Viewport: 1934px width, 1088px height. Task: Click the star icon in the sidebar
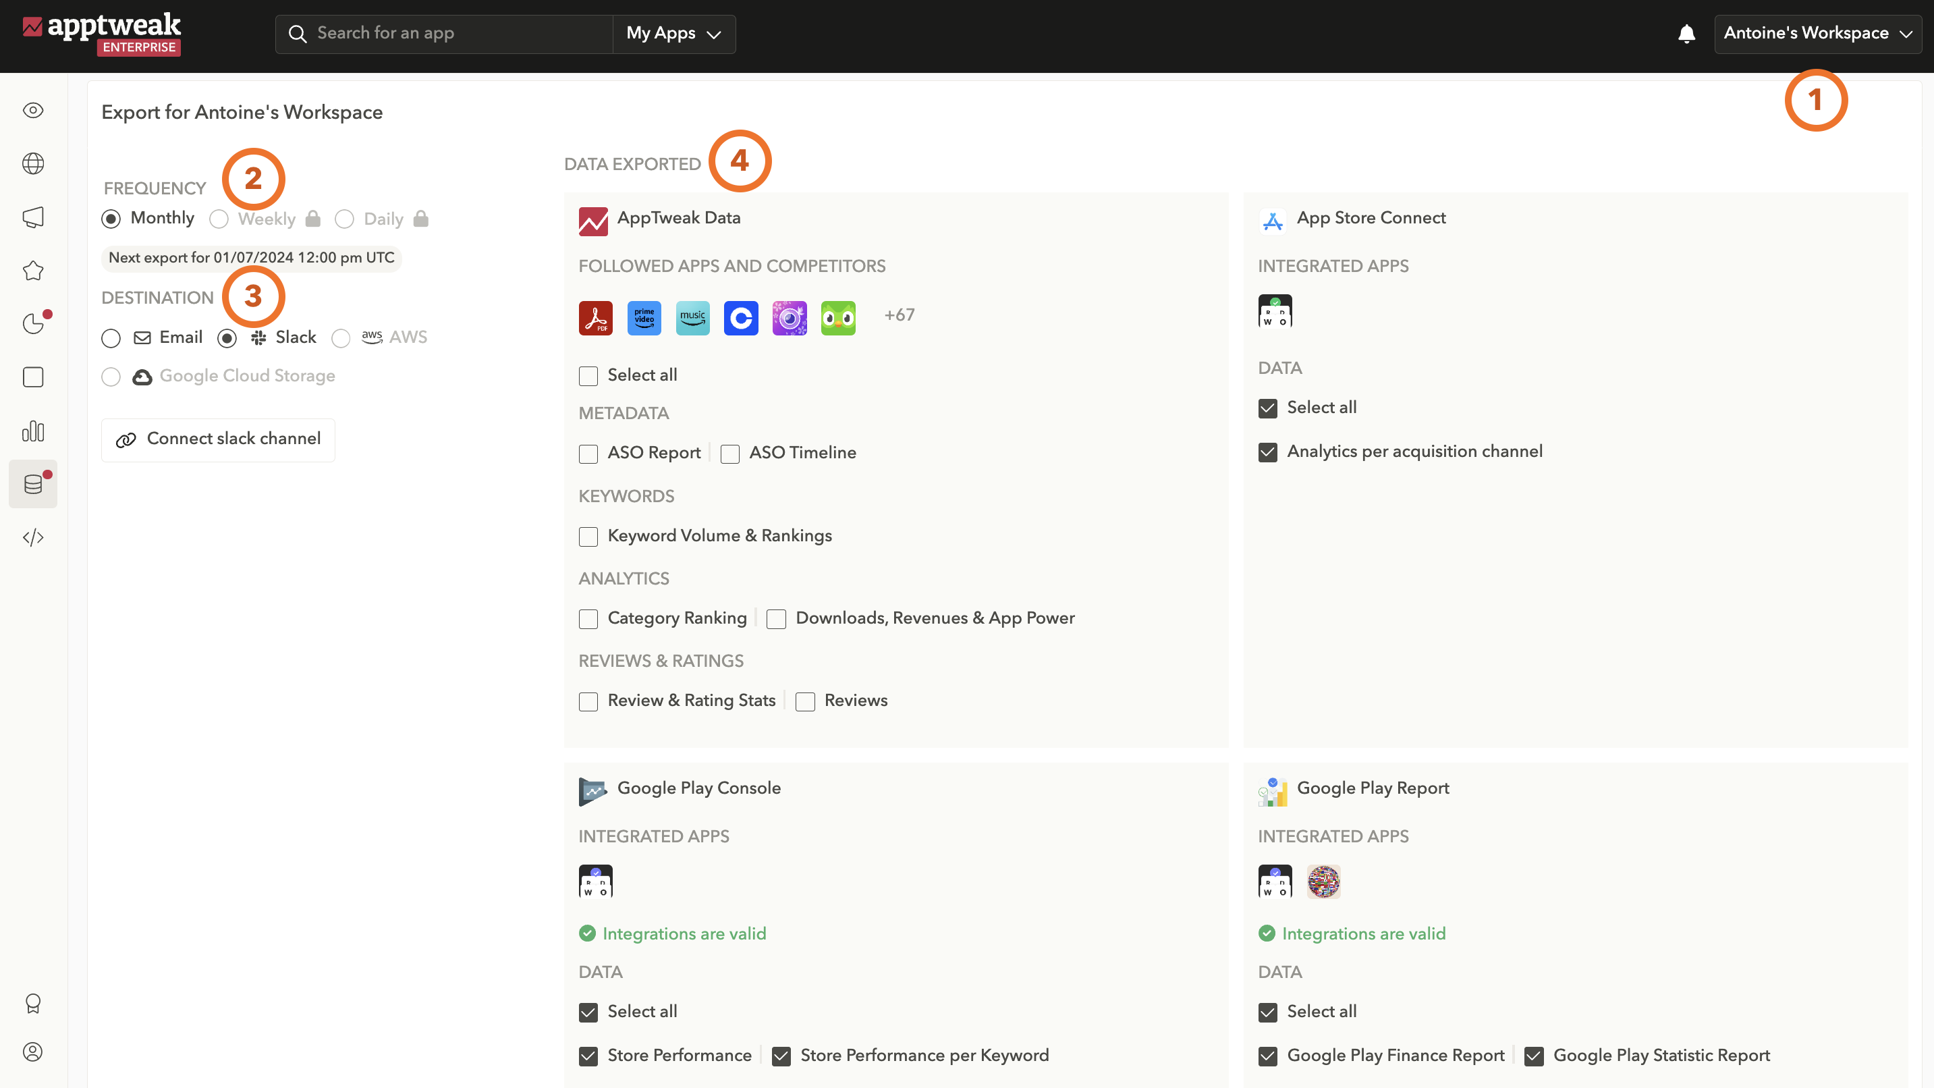33,270
